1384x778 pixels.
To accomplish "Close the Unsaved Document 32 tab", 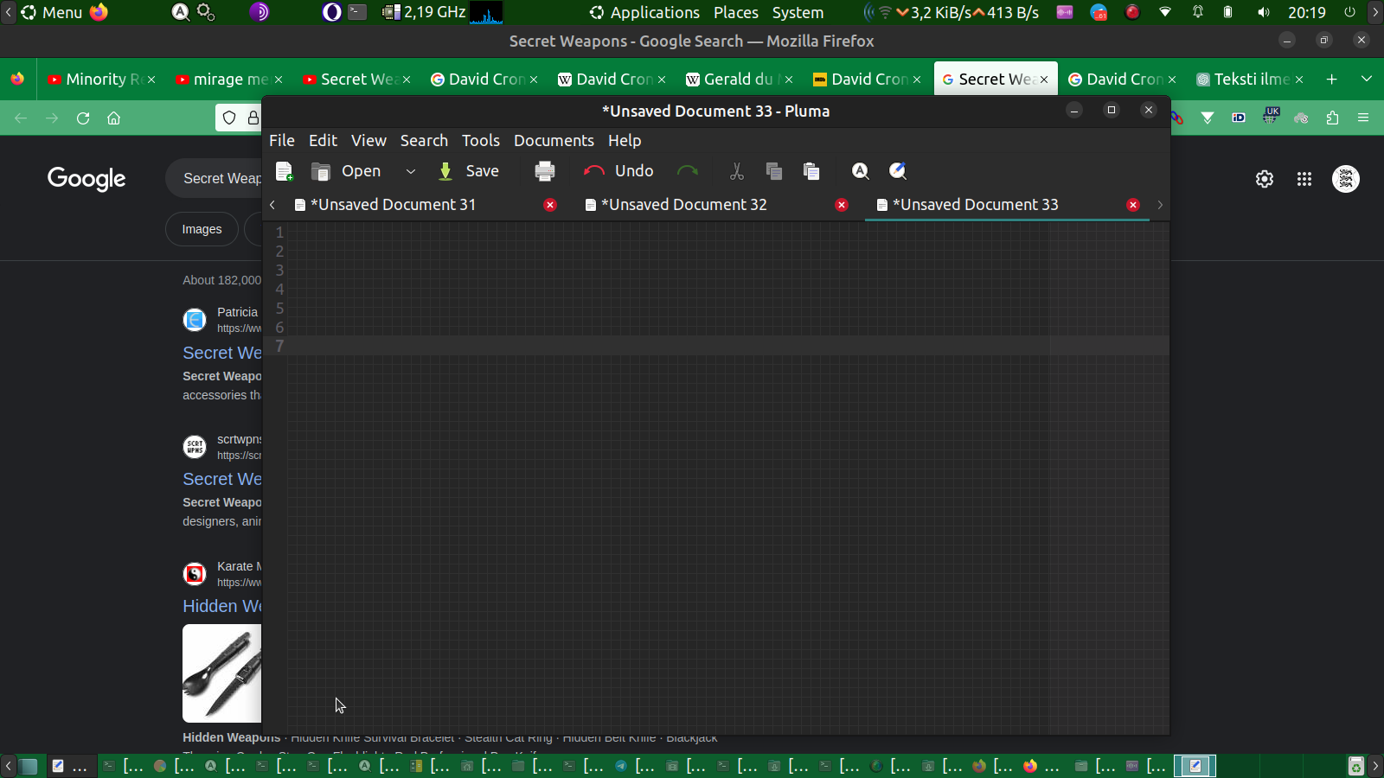I will point(842,205).
